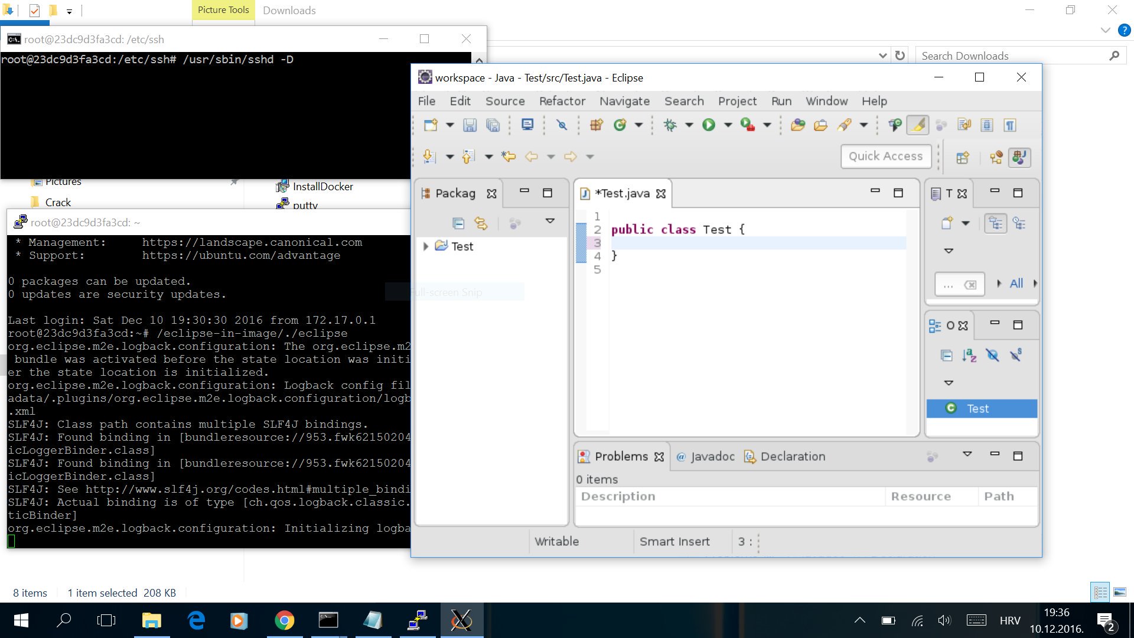Click the Next Annotation arrow icon
This screenshot has width=1134, height=638.
429,157
